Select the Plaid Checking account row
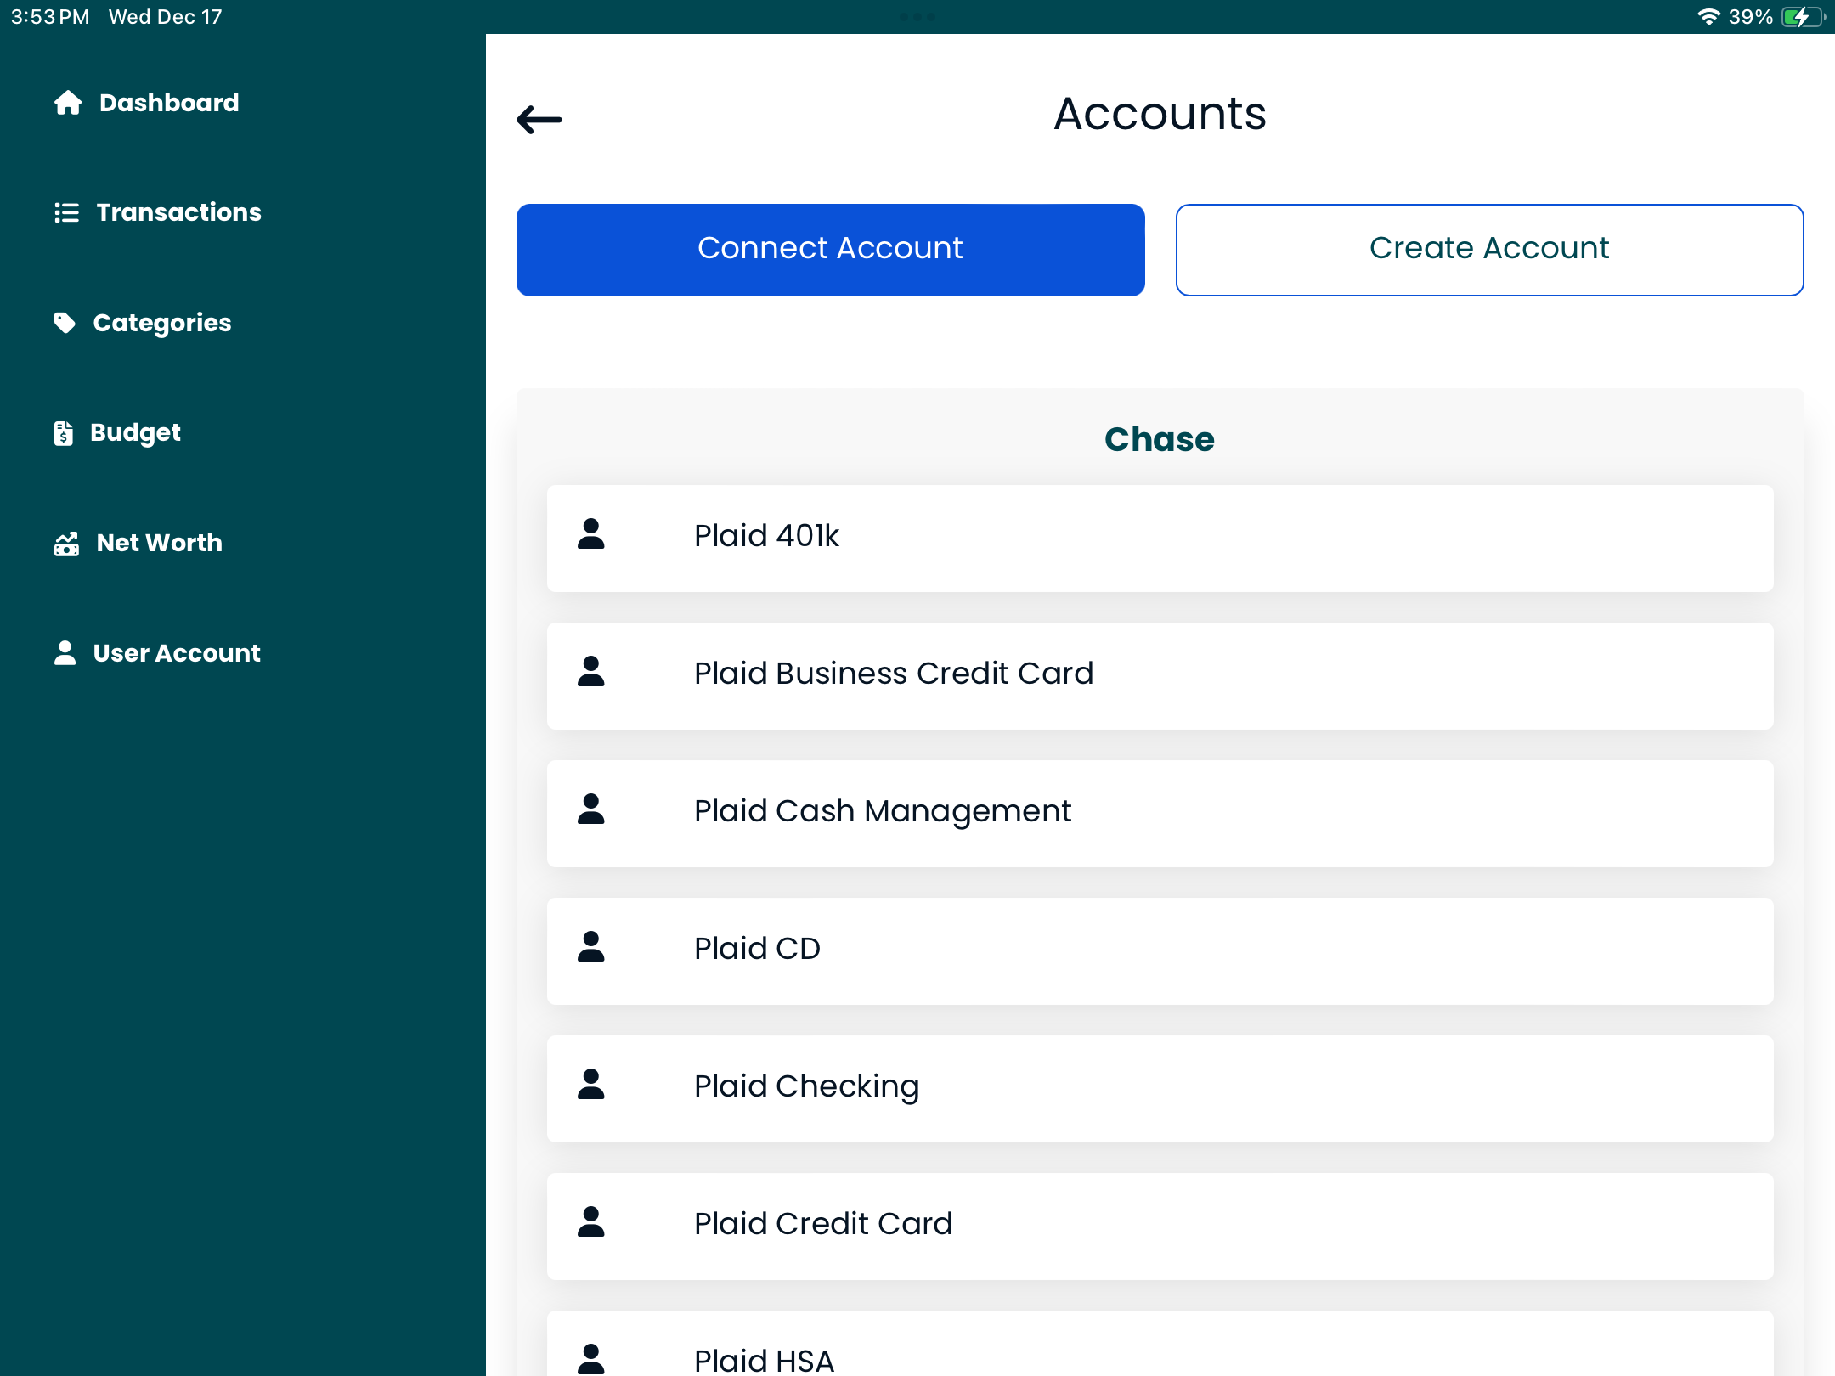The image size is (1835, 1376). click(x=1160, y=1087)
